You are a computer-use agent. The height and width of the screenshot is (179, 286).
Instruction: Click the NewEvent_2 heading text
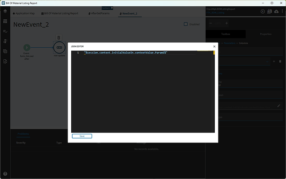(31, 24)
